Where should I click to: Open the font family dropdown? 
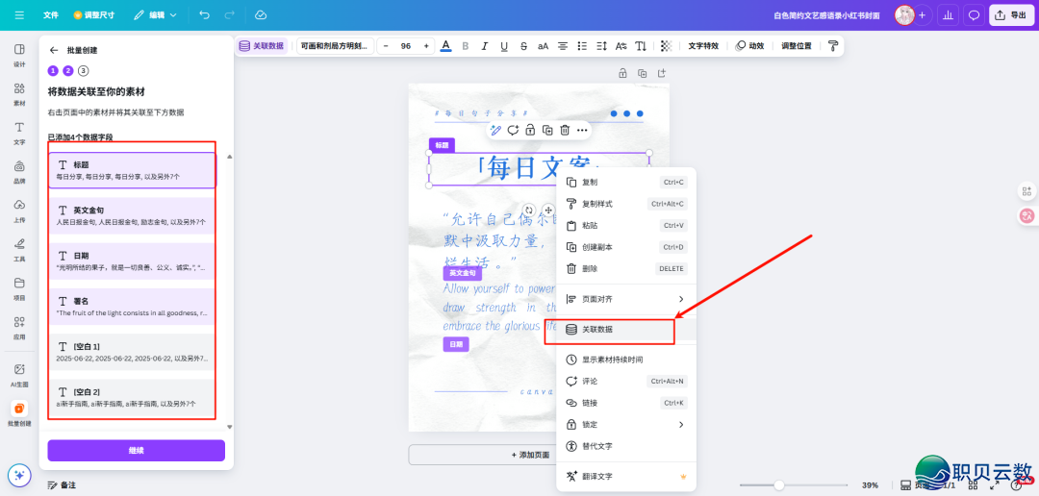334,46
